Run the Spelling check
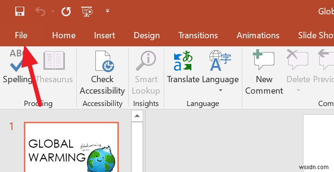The height and width of the screenshot is (172, 334). [18, 67]
